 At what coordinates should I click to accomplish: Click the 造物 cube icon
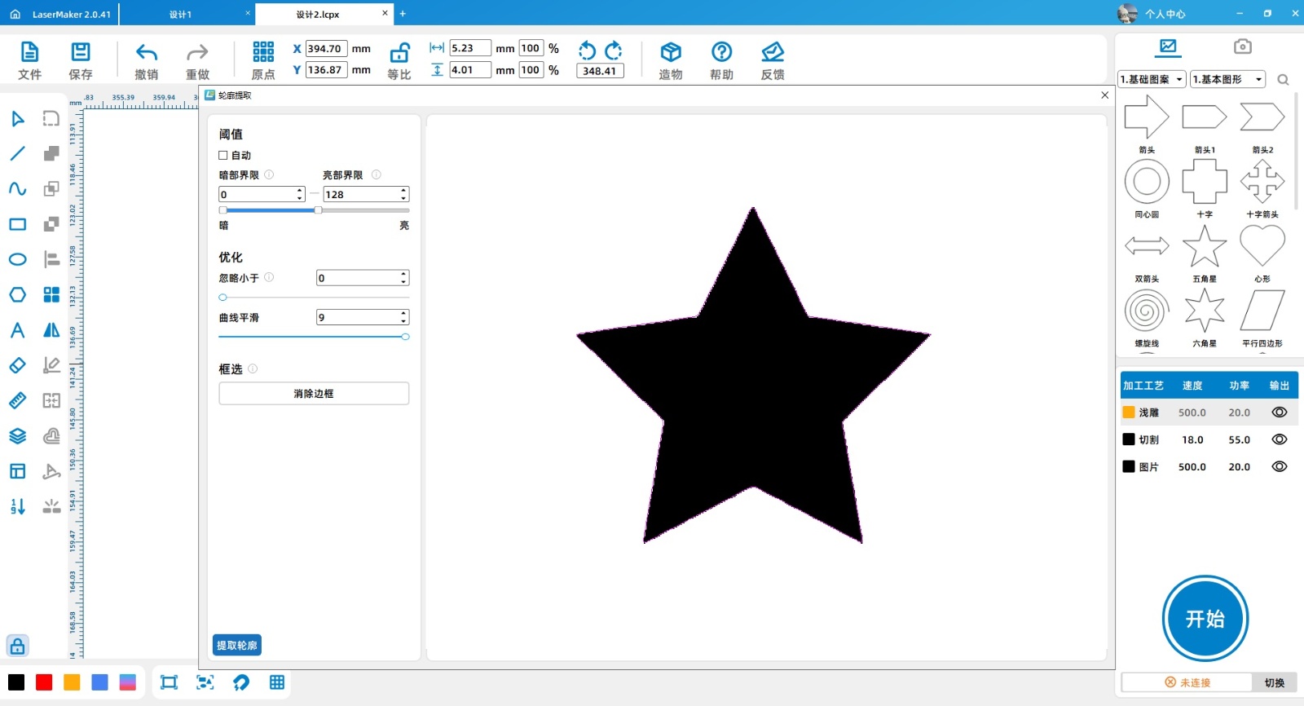pos(670,53)
